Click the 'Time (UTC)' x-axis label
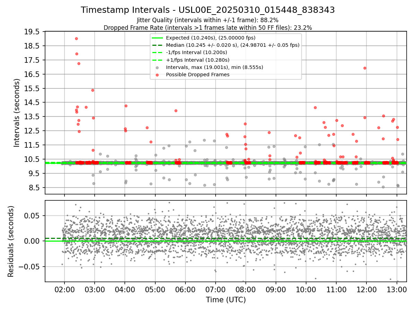 point(226,300)
